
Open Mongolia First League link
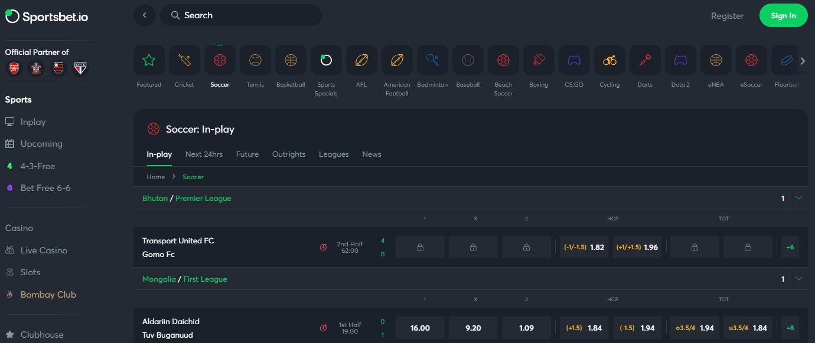coord(206,279)
